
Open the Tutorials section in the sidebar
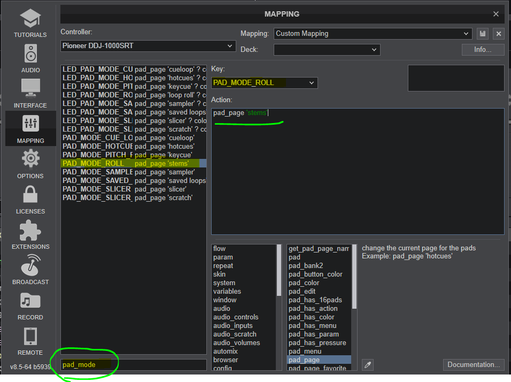(30, 23)
